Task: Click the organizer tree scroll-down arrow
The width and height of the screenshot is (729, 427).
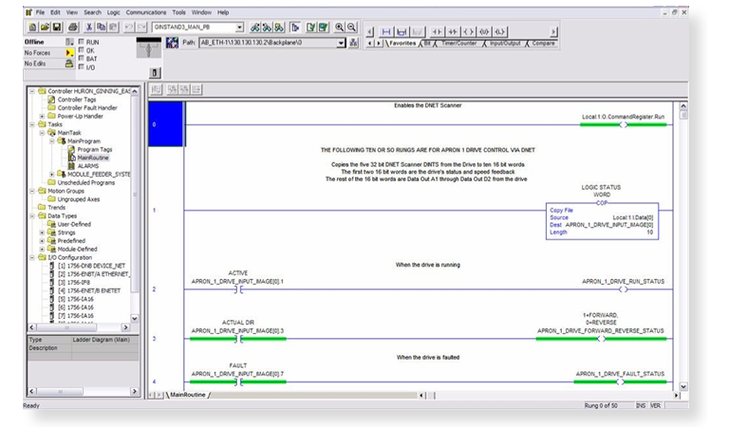Action: (x=135, y=319)
